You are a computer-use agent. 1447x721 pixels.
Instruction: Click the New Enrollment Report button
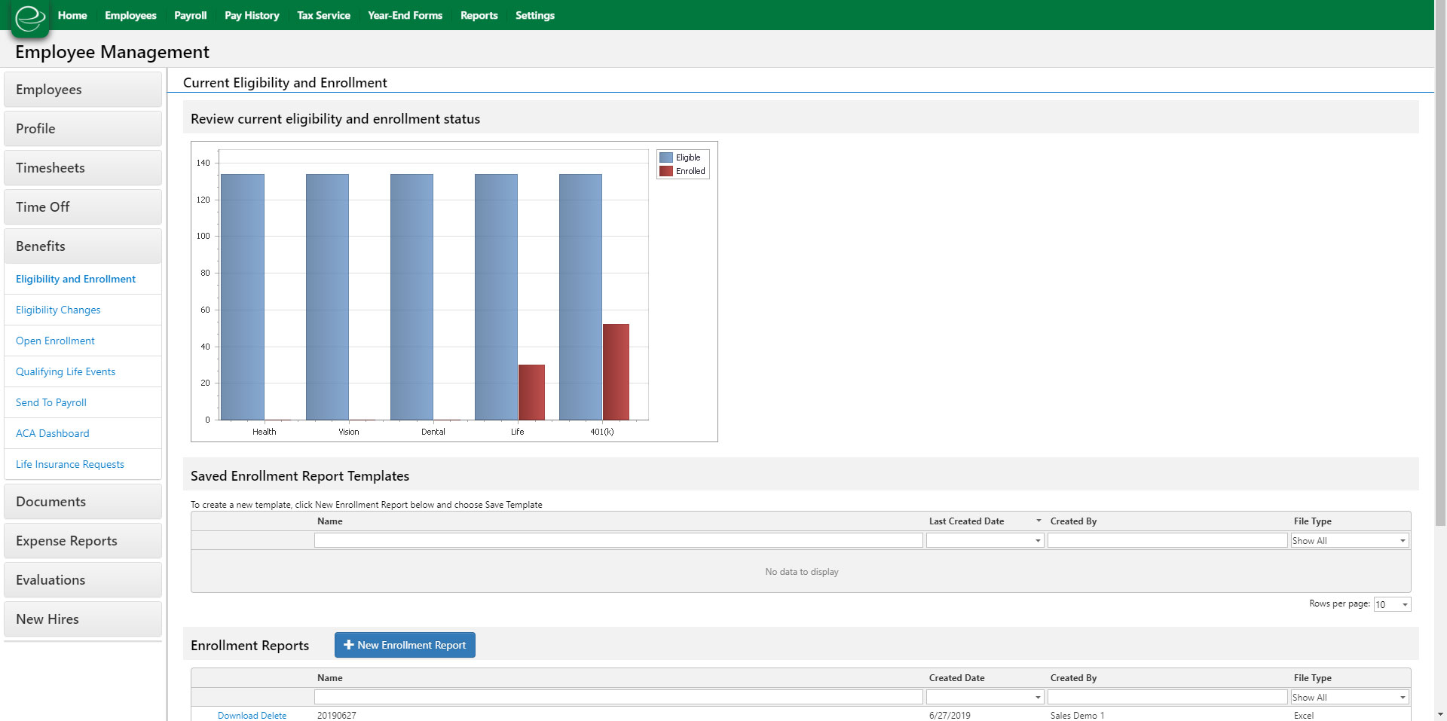(x=405, y=645)
